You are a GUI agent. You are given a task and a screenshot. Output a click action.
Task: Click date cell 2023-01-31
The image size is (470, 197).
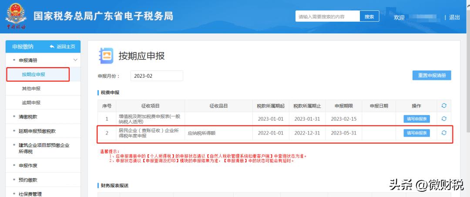click(x=307, y=119)
